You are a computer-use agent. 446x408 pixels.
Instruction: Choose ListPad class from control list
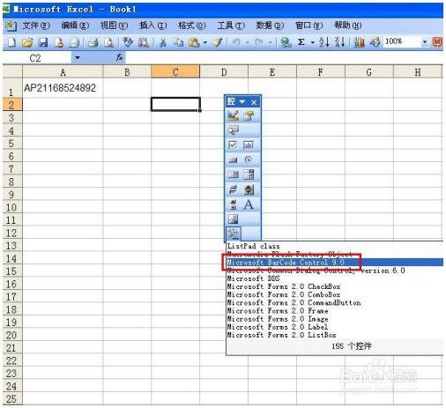[335, 246]
